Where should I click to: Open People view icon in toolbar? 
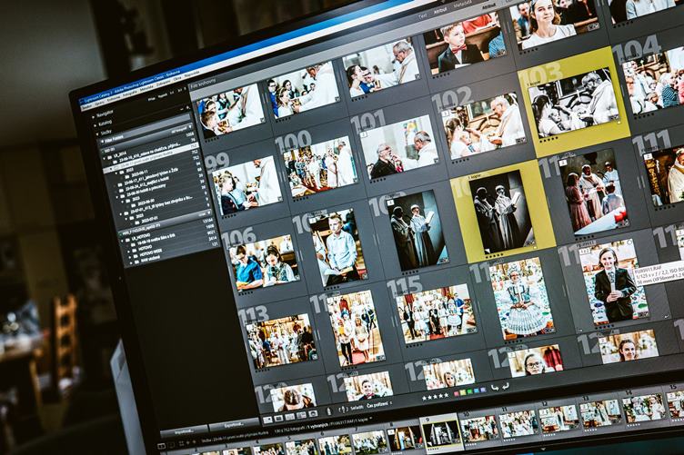coord(313,413)
